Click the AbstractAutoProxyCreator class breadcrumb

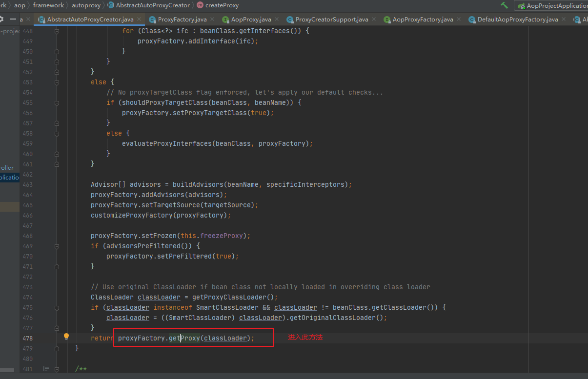click(148, 5)
